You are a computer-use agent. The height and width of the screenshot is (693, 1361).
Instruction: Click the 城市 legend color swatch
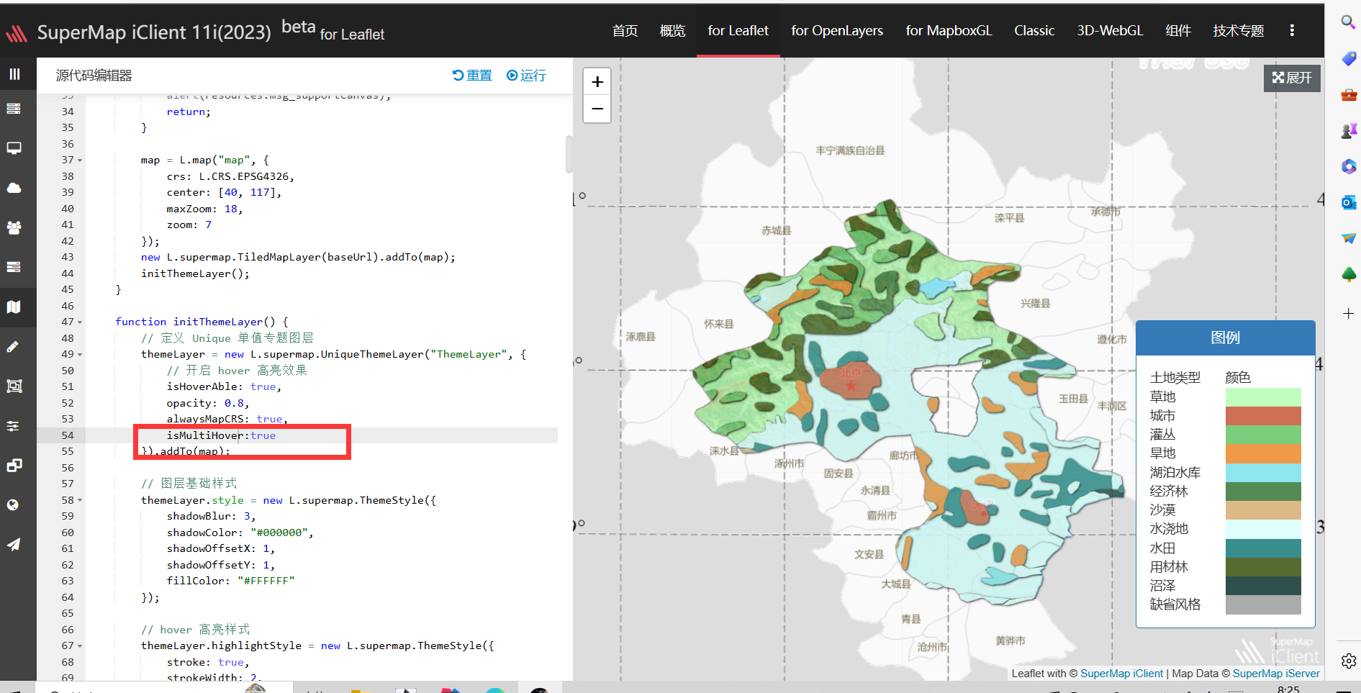[1263, 416]
